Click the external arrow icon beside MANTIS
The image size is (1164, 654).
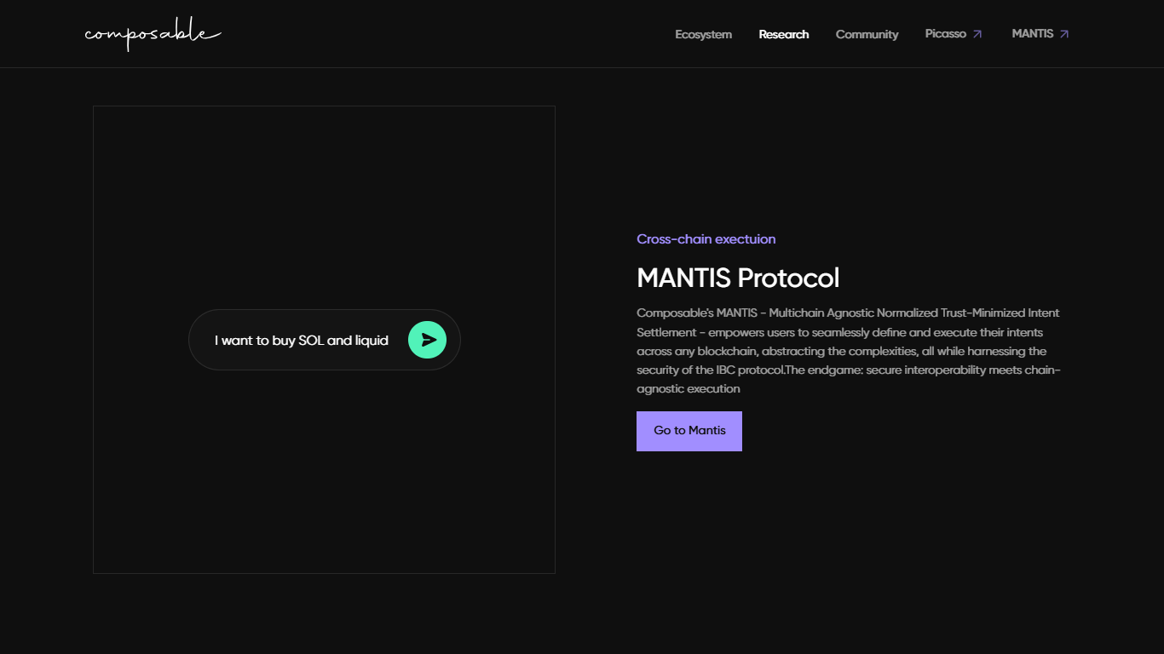point(1064,34)
